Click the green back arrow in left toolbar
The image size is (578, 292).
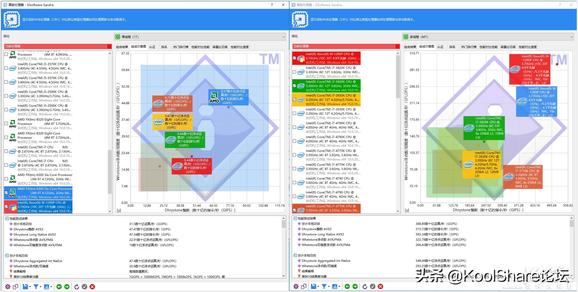(x=59, y=287)
